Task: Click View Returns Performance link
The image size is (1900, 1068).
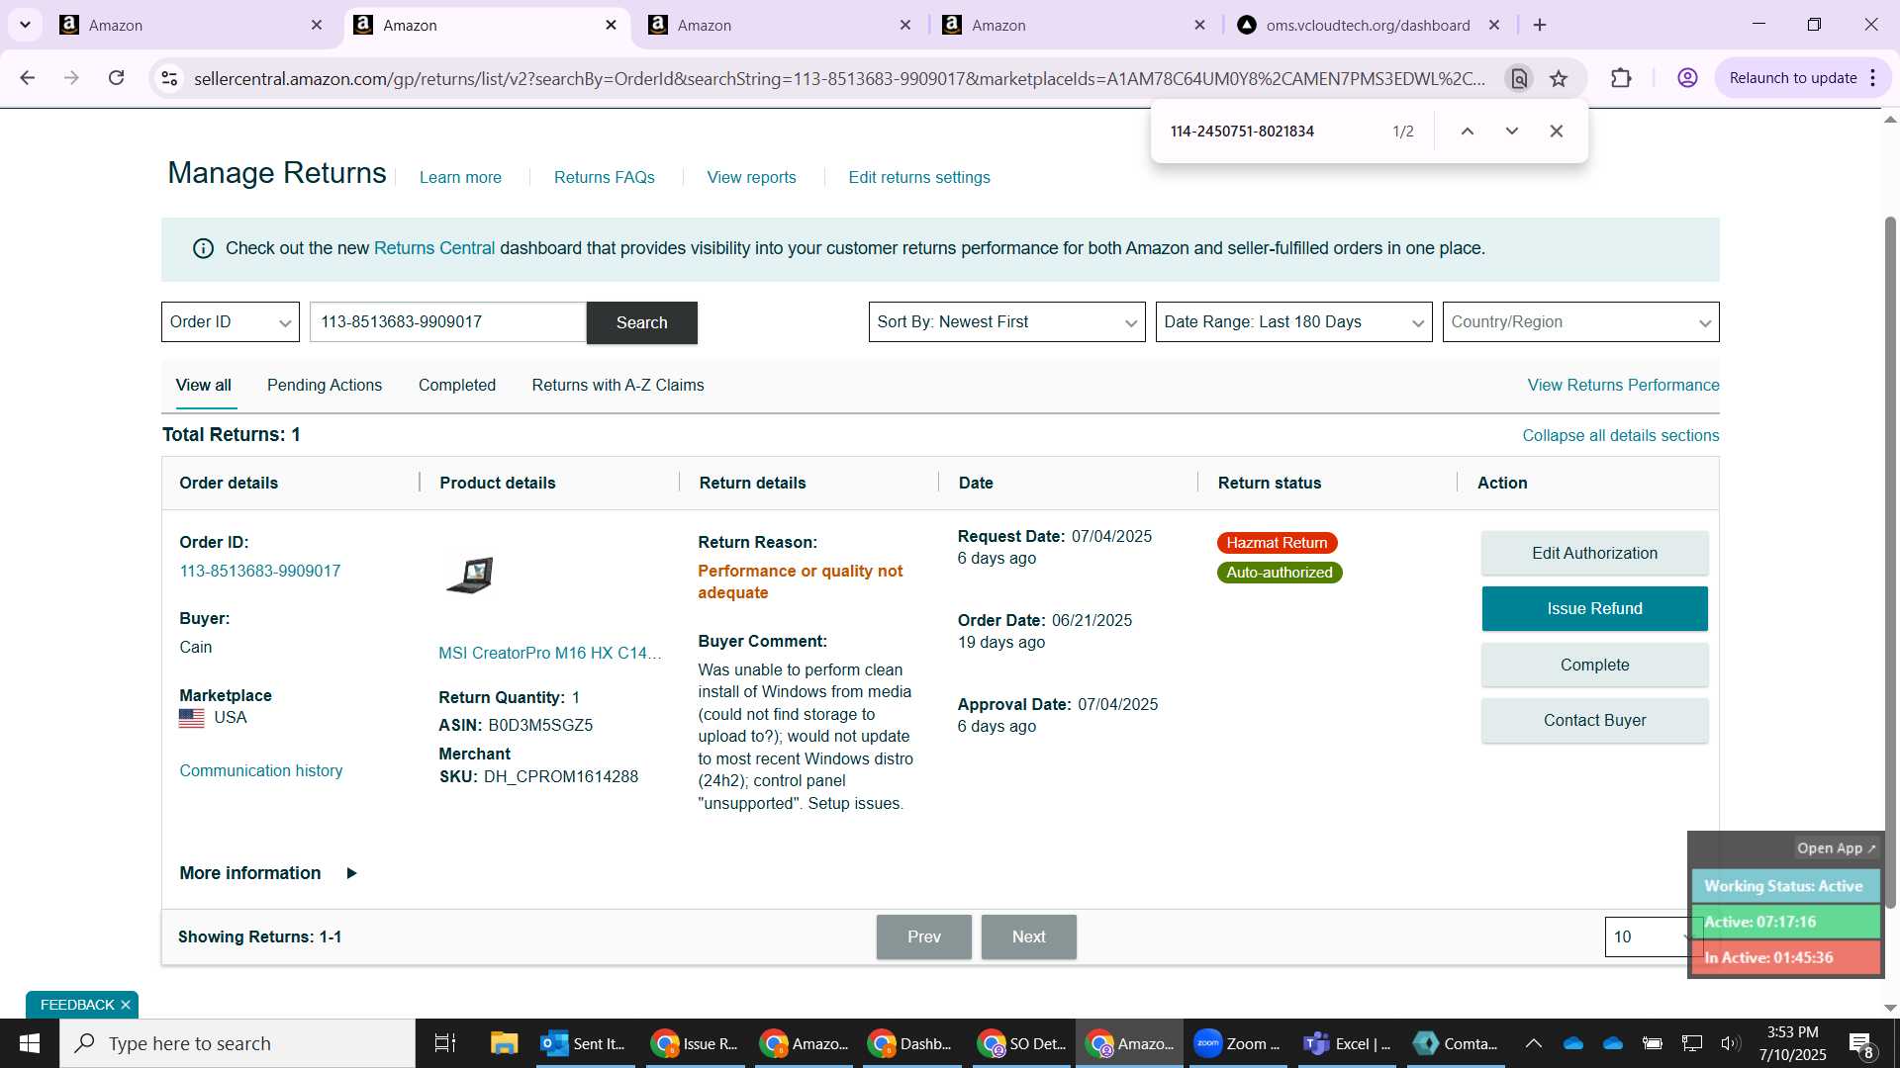Action: (x=1623, y=386)
